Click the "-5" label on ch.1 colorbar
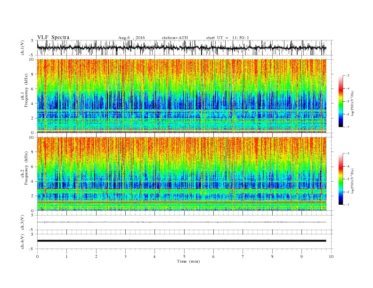Screen dimensions: 373x288 click(x=348, y=102)
